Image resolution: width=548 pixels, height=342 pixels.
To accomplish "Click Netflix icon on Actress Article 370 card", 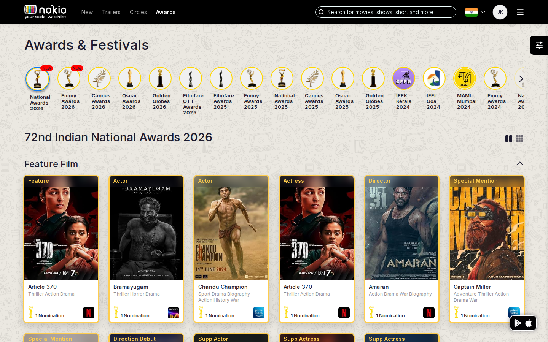I will point(344,313).
